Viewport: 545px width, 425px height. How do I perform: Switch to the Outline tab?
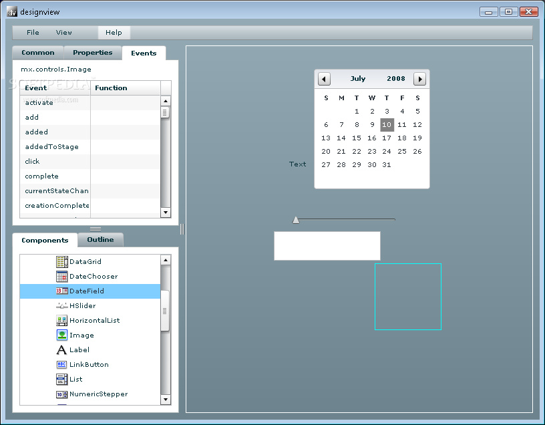pyautogui.click(x=100, y=240)
